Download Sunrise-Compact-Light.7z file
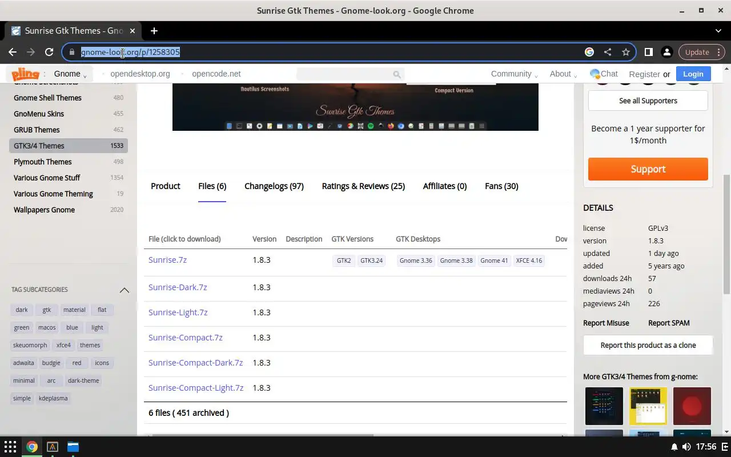 tap(196, 388)
